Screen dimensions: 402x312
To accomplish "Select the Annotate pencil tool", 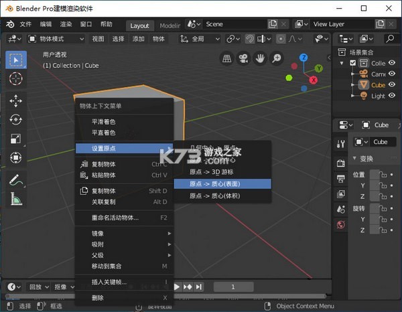I will [x=16, y=180].
